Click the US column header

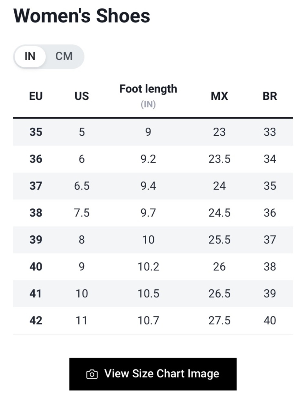pos(82,96)
